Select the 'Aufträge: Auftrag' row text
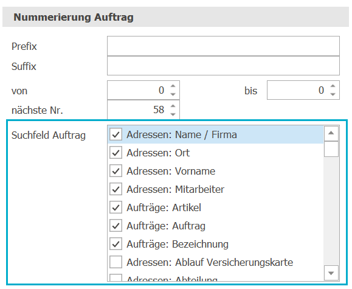 [x=166, y=226]
